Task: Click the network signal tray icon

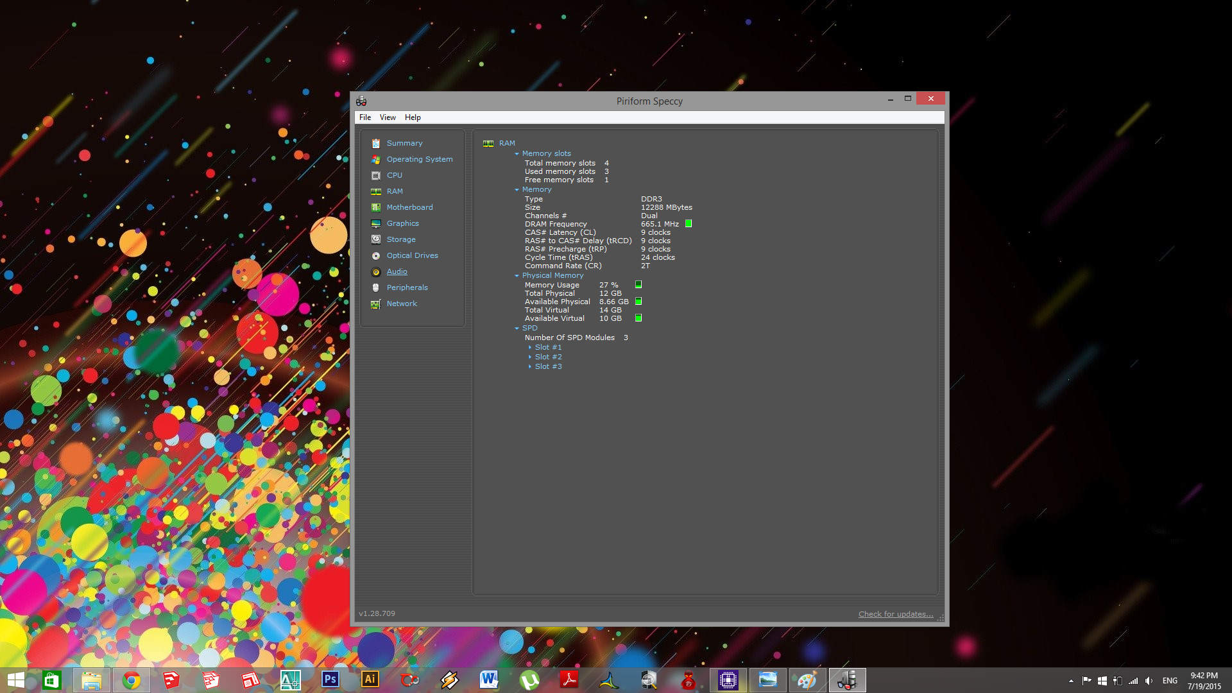Action: 1133,681
